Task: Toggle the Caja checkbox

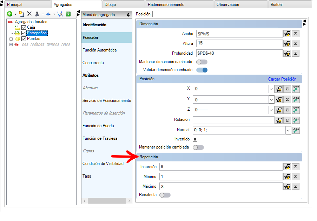Action: pos(24,27)
